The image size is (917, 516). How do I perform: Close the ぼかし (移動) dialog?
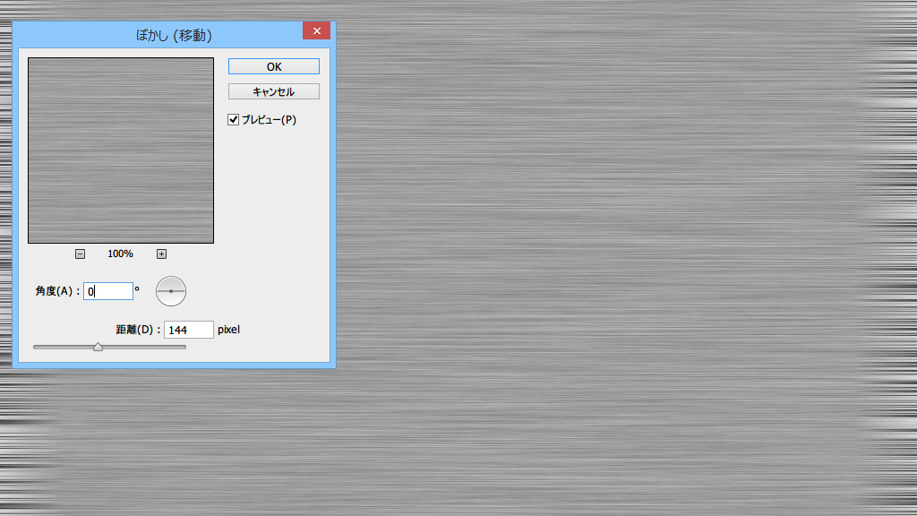tap(316, 31)
